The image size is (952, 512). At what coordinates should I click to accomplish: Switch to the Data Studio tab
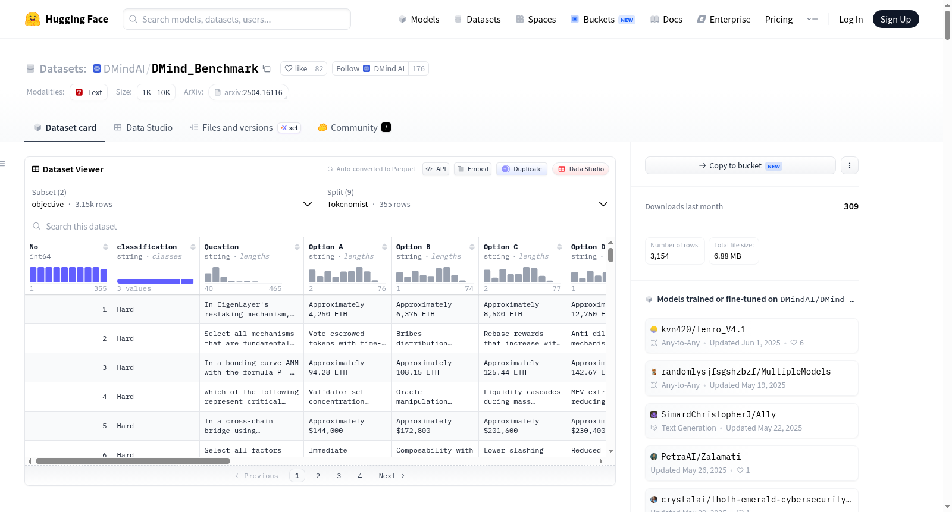tap(143, 127)
